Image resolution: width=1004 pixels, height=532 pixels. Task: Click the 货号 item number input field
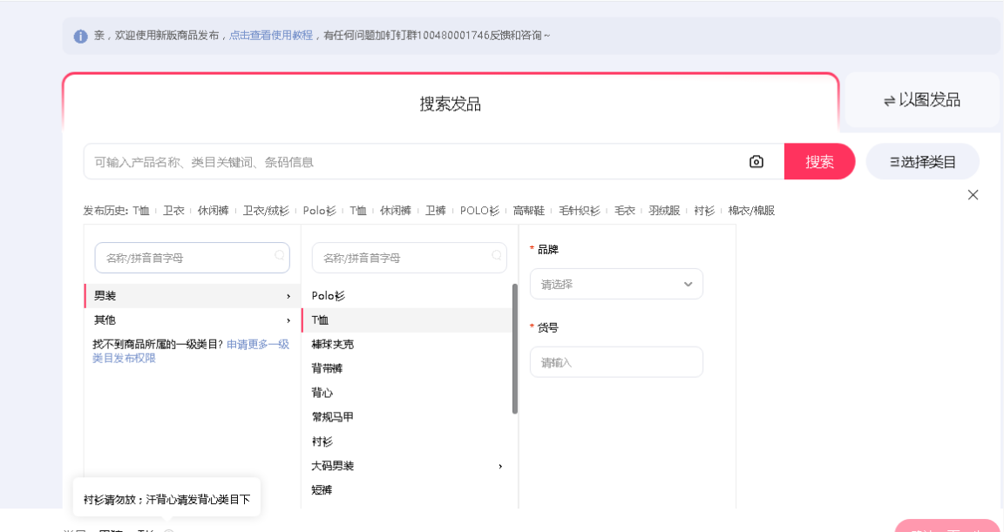[x=616, y=362]
